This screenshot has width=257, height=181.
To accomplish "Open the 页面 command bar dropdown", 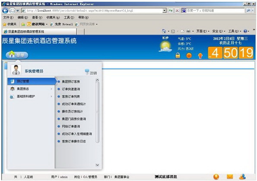I will 203,31.
